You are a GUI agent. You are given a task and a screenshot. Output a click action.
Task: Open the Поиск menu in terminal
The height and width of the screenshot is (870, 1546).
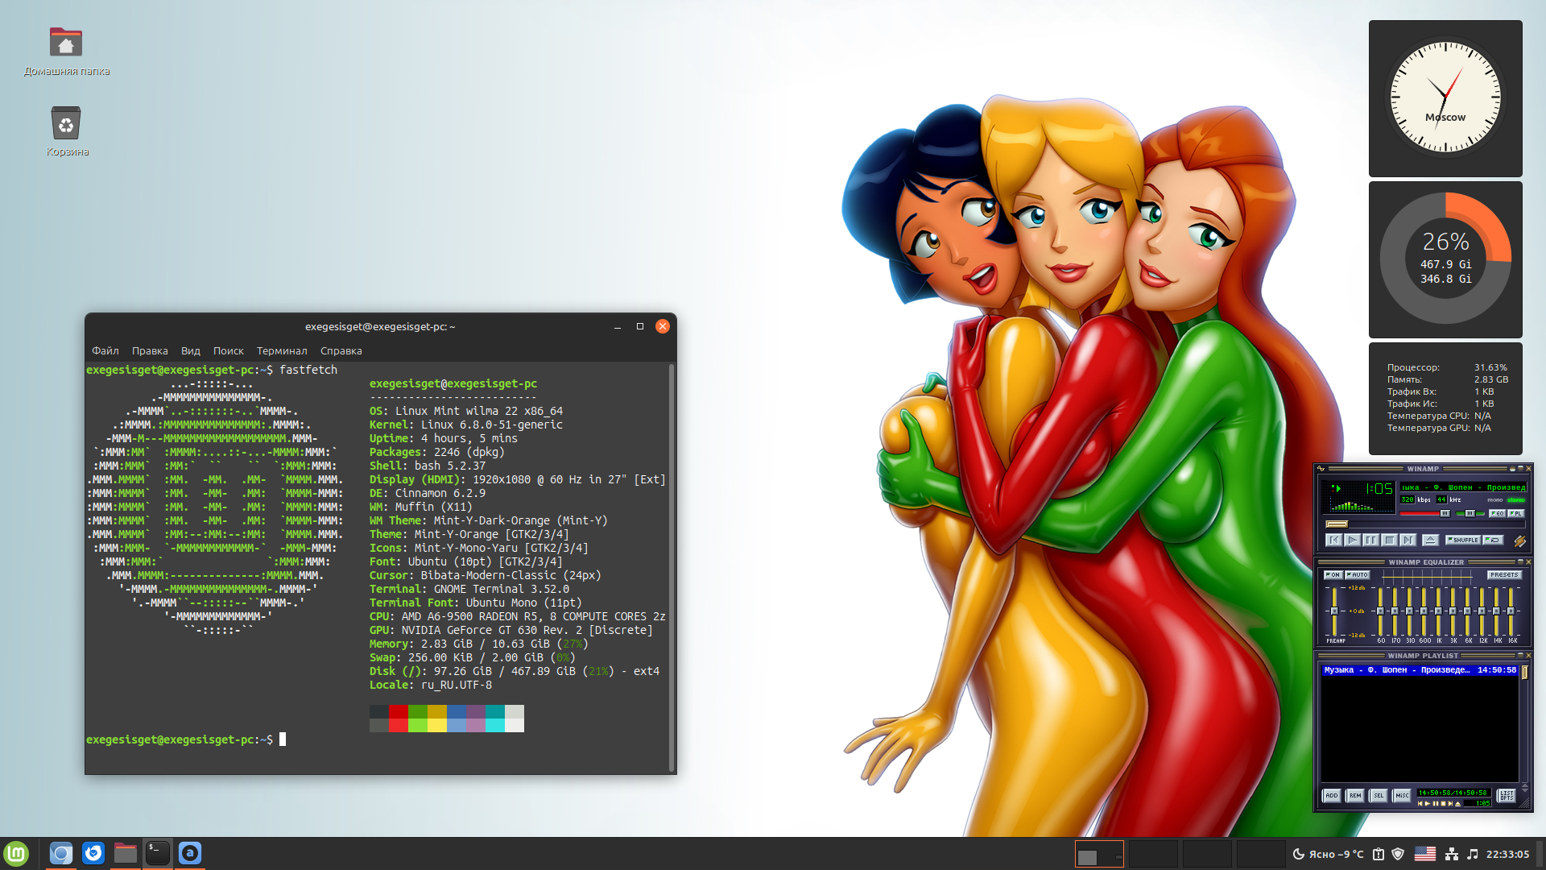(229, 350)
